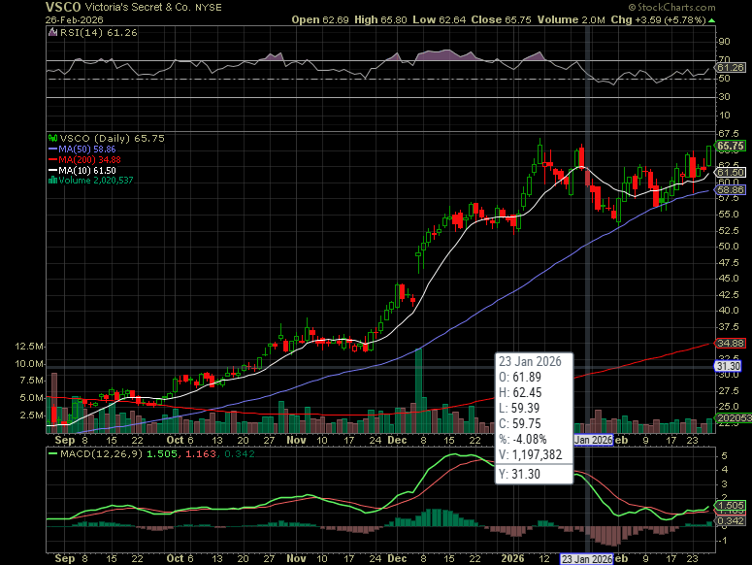The width and height of the screenshot is (752, 565).
Task: Click the last green candlestick at chart's right edge
Action: coord(709,156)
